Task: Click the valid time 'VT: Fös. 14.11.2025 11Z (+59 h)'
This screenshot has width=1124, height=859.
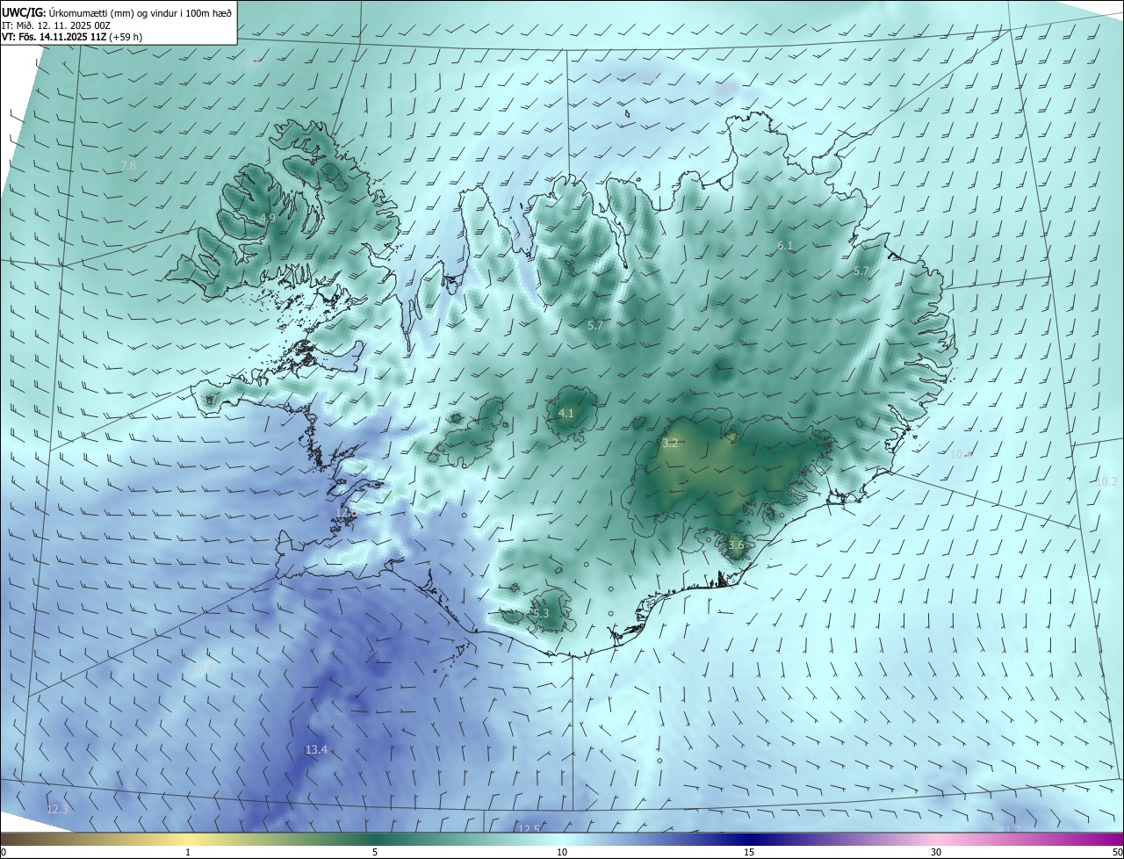Action: click(73, 38)
